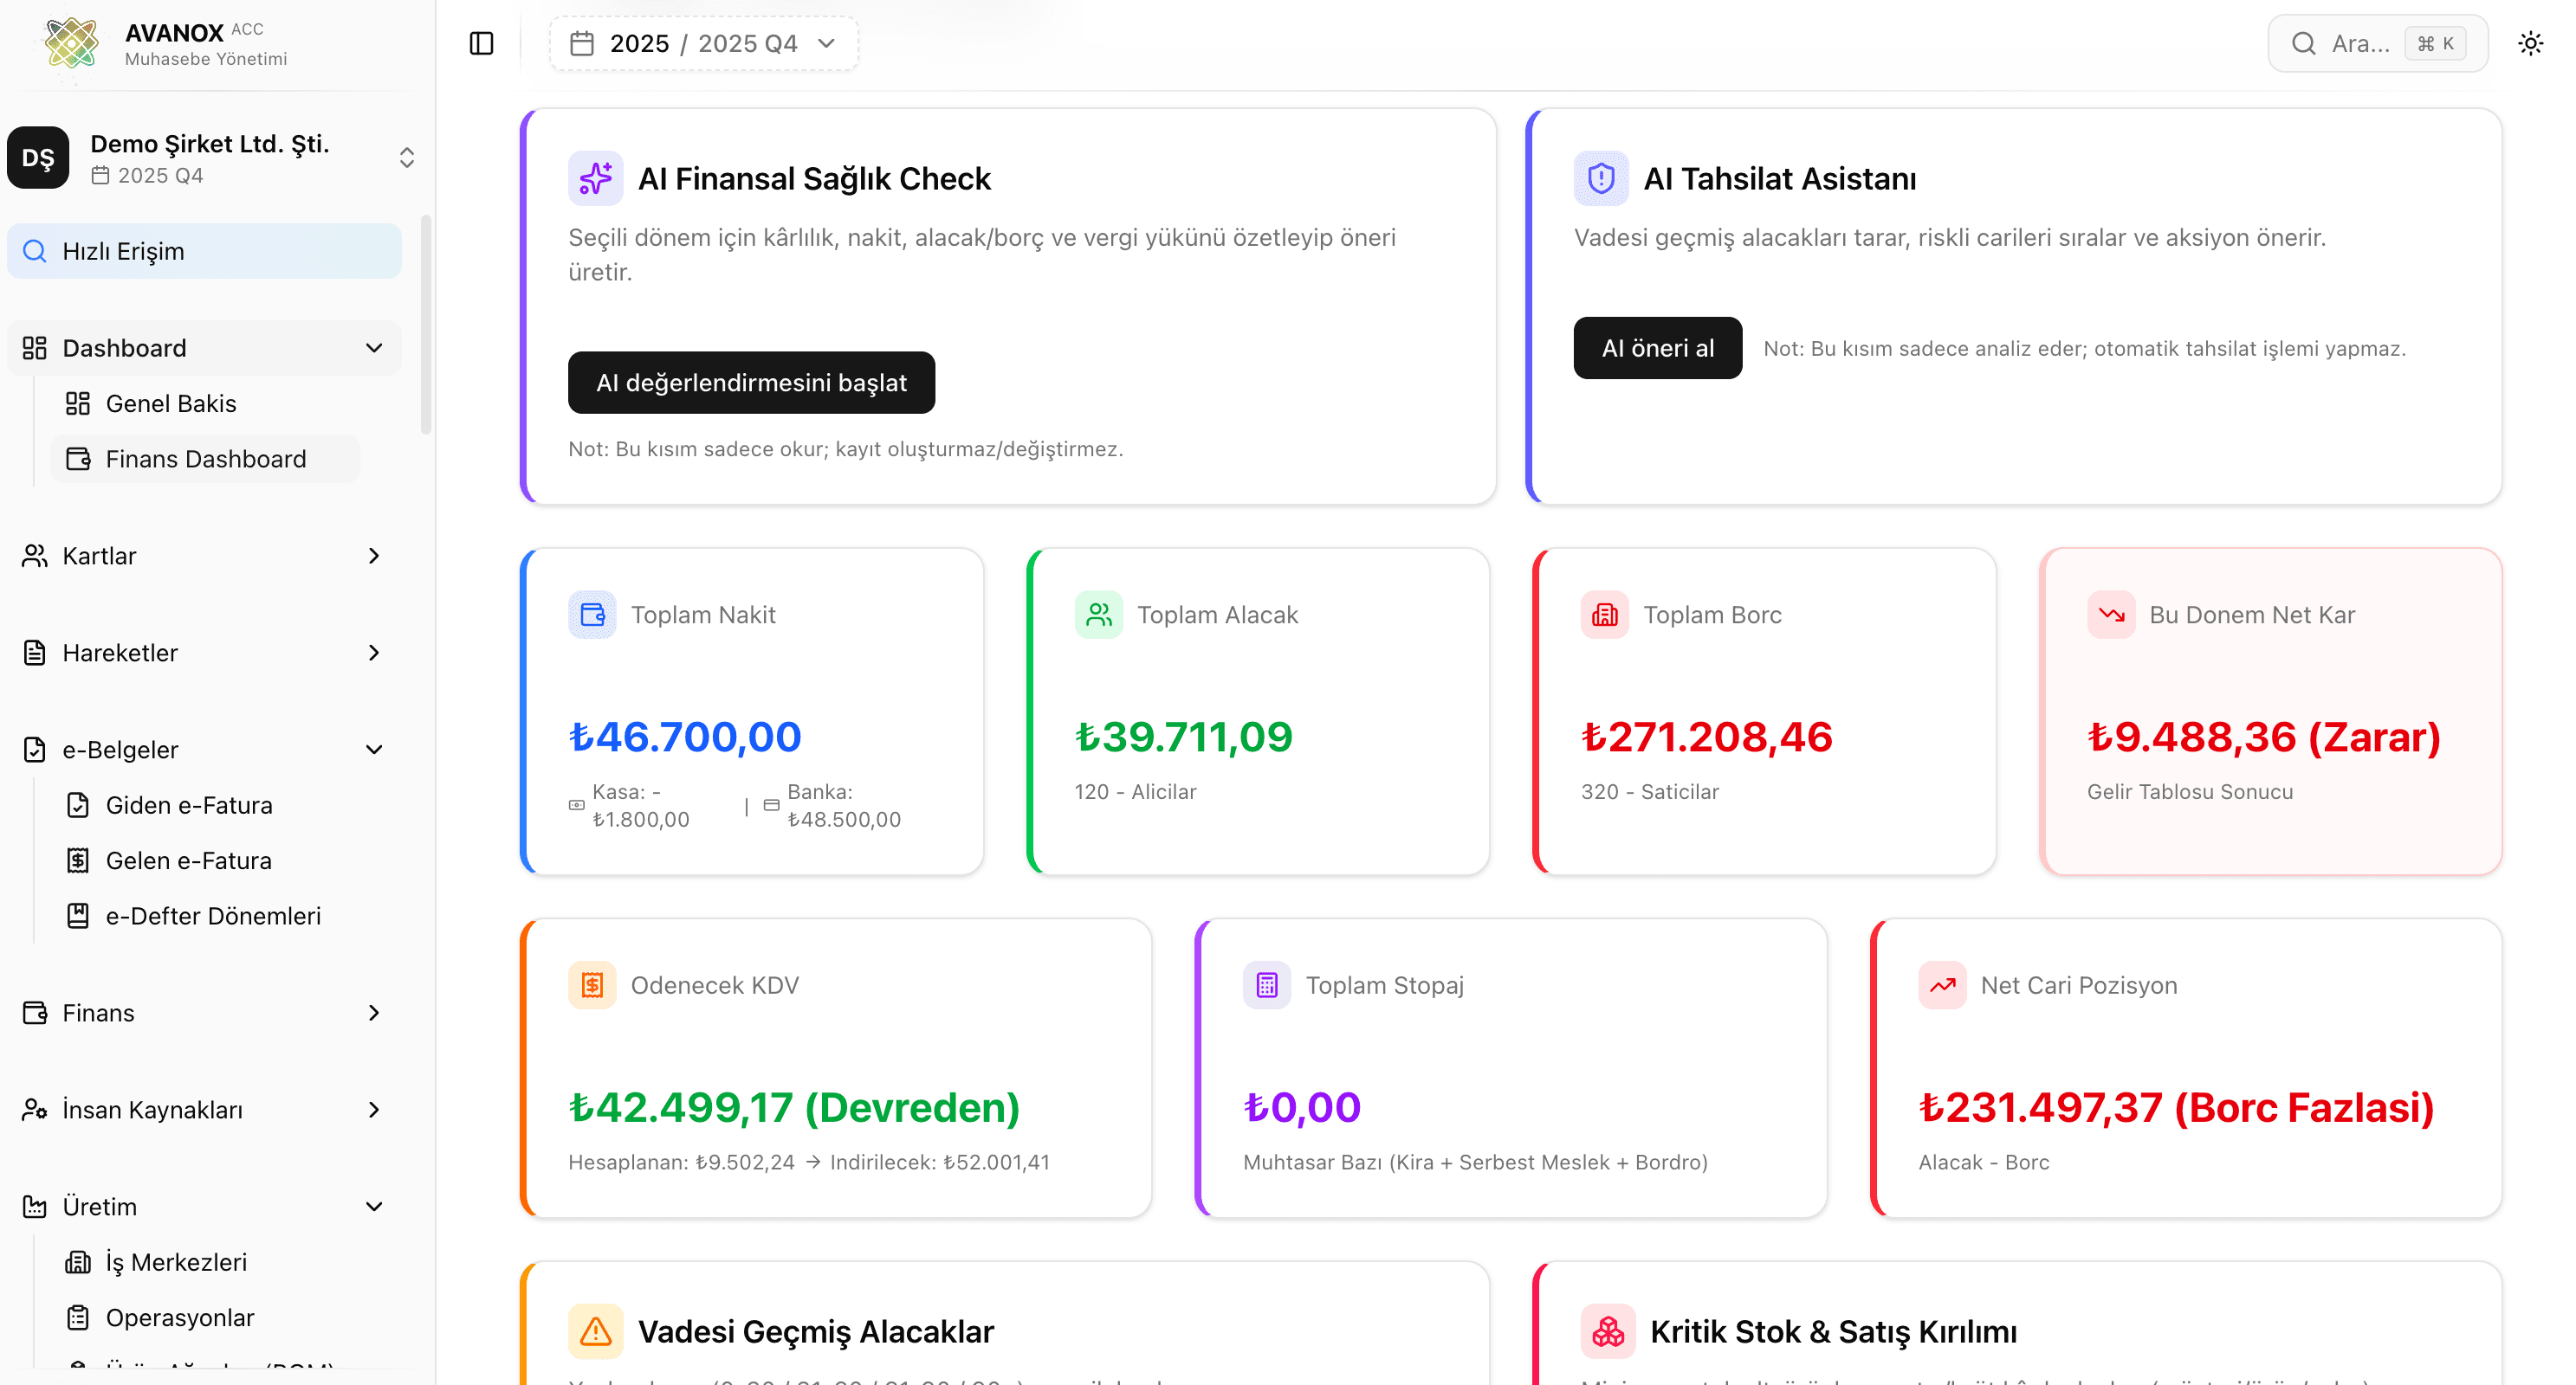Viewport: 2576px width, 1385px height.
Task: Click the calendar icon in the period selector
Action: pyautogui.click(x=582, y=44)
